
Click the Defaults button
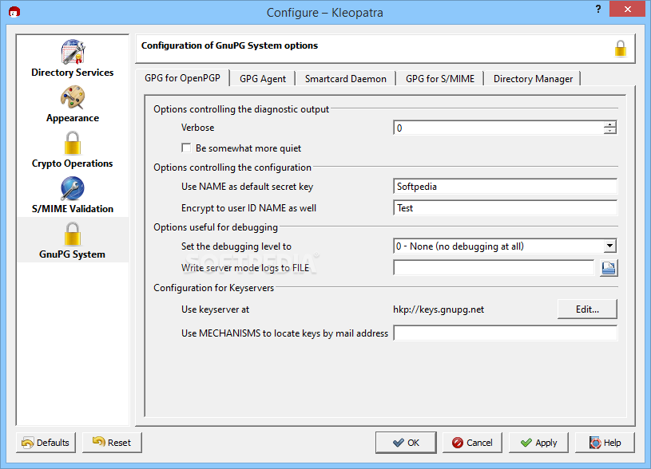pos(46,443)
